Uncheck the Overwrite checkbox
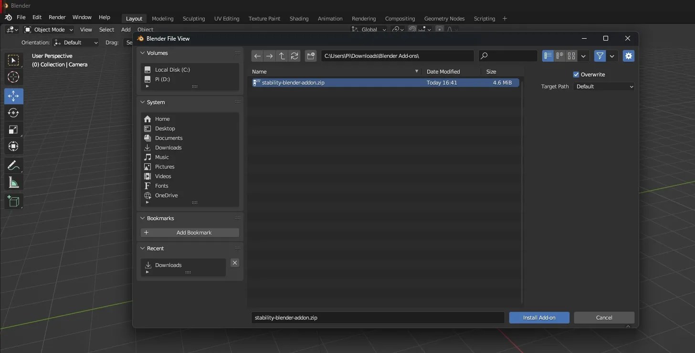 pyautogui.click(x=576, y=75)
